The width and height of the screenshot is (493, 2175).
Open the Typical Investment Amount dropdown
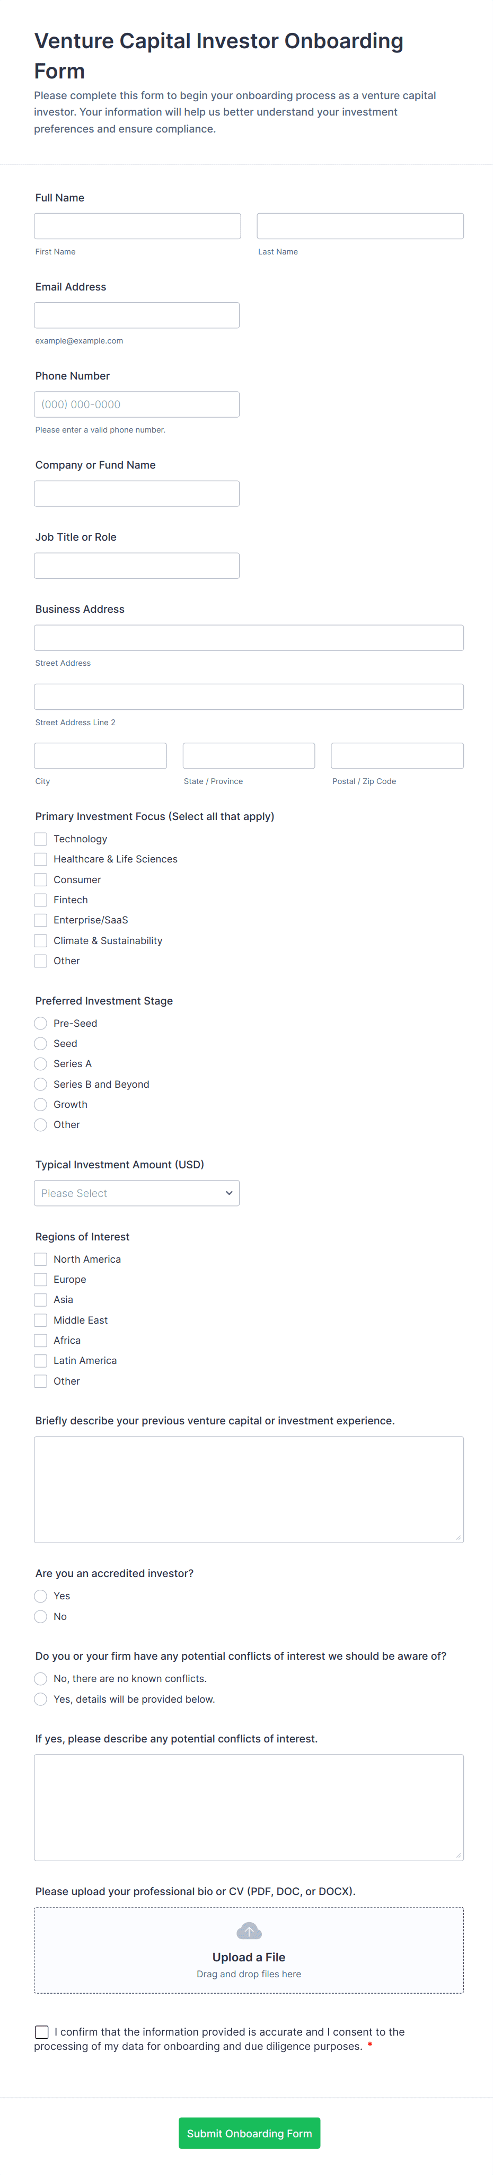click(x=137, y=1193)
